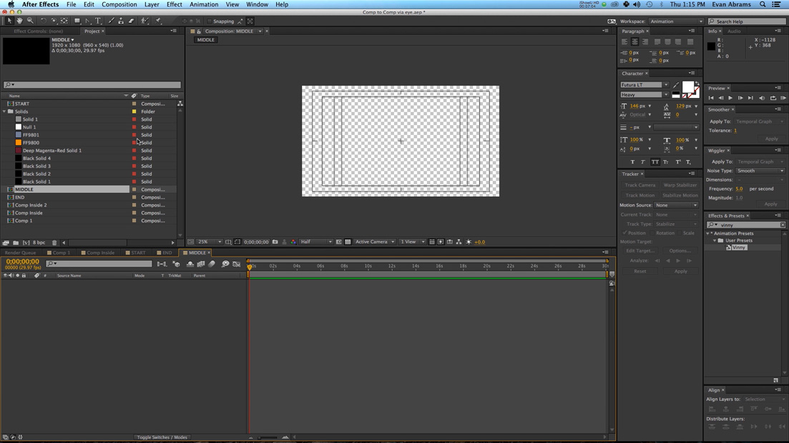Open the comp flowchart icon in viewer
Image resolution: width=789 pixels, height=443 pixels.
459,242
